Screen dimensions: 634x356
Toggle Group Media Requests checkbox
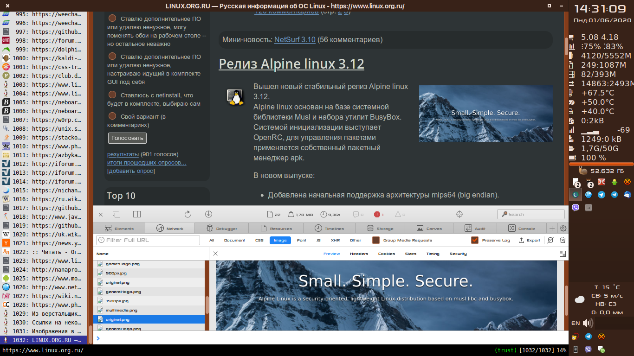coord(376,240)
